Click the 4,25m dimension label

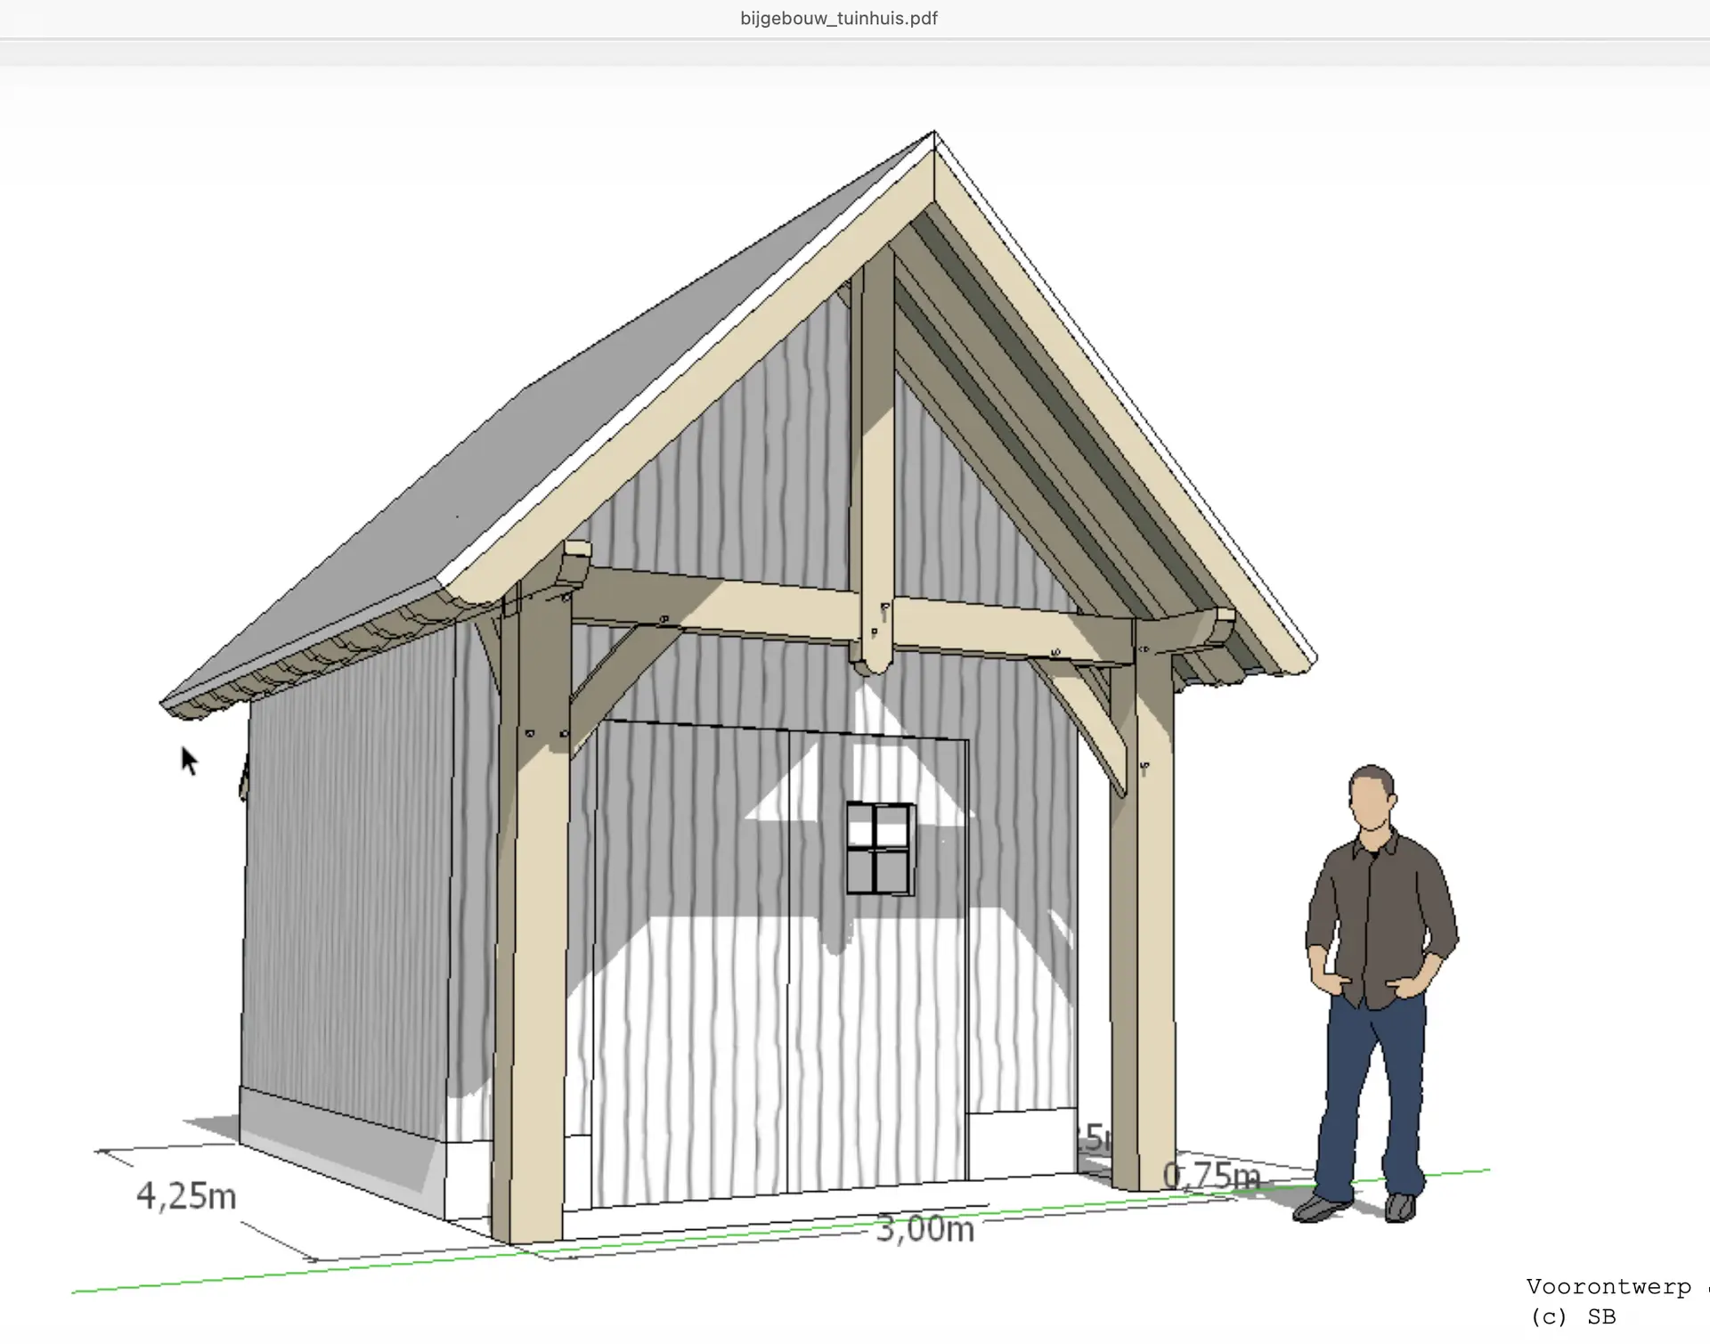(x=186, y=1195)
